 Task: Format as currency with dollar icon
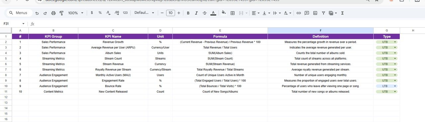(92, 13)
